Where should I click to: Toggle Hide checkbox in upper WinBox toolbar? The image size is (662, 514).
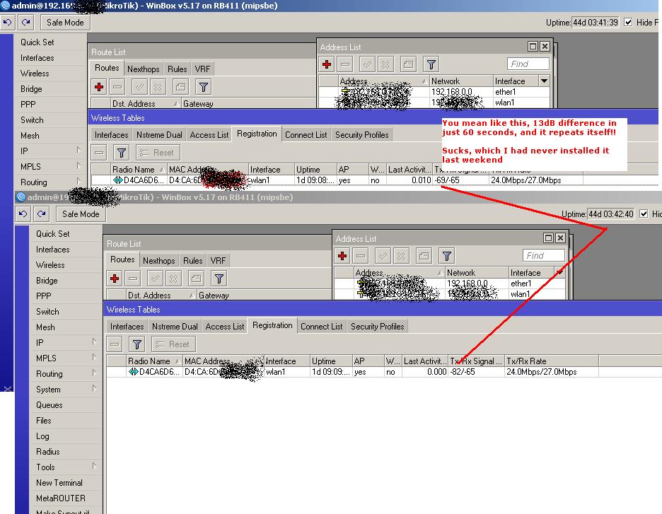628,23
